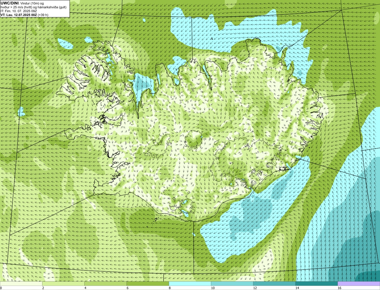The width and height of the screenshot is (380, 290).
Task: Select the 4–6 m/s green legend band
Action: [105, 284]
